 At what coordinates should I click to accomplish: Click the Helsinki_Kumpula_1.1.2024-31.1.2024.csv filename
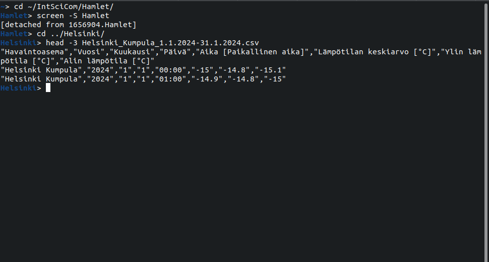click(x=170, y=43)
